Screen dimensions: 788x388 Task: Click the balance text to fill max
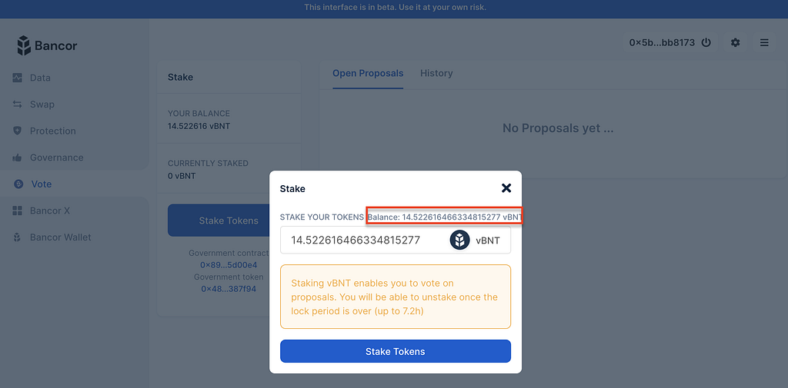point(444,217)
